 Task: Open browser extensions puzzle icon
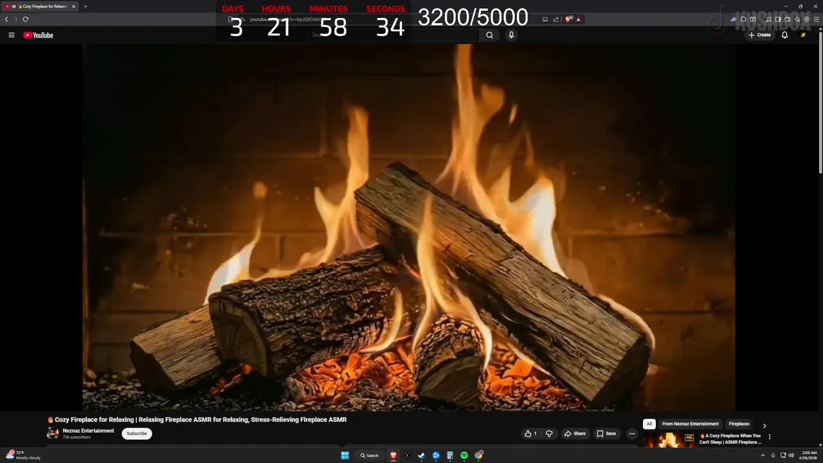pyautogui.click(x=743, y=19)
